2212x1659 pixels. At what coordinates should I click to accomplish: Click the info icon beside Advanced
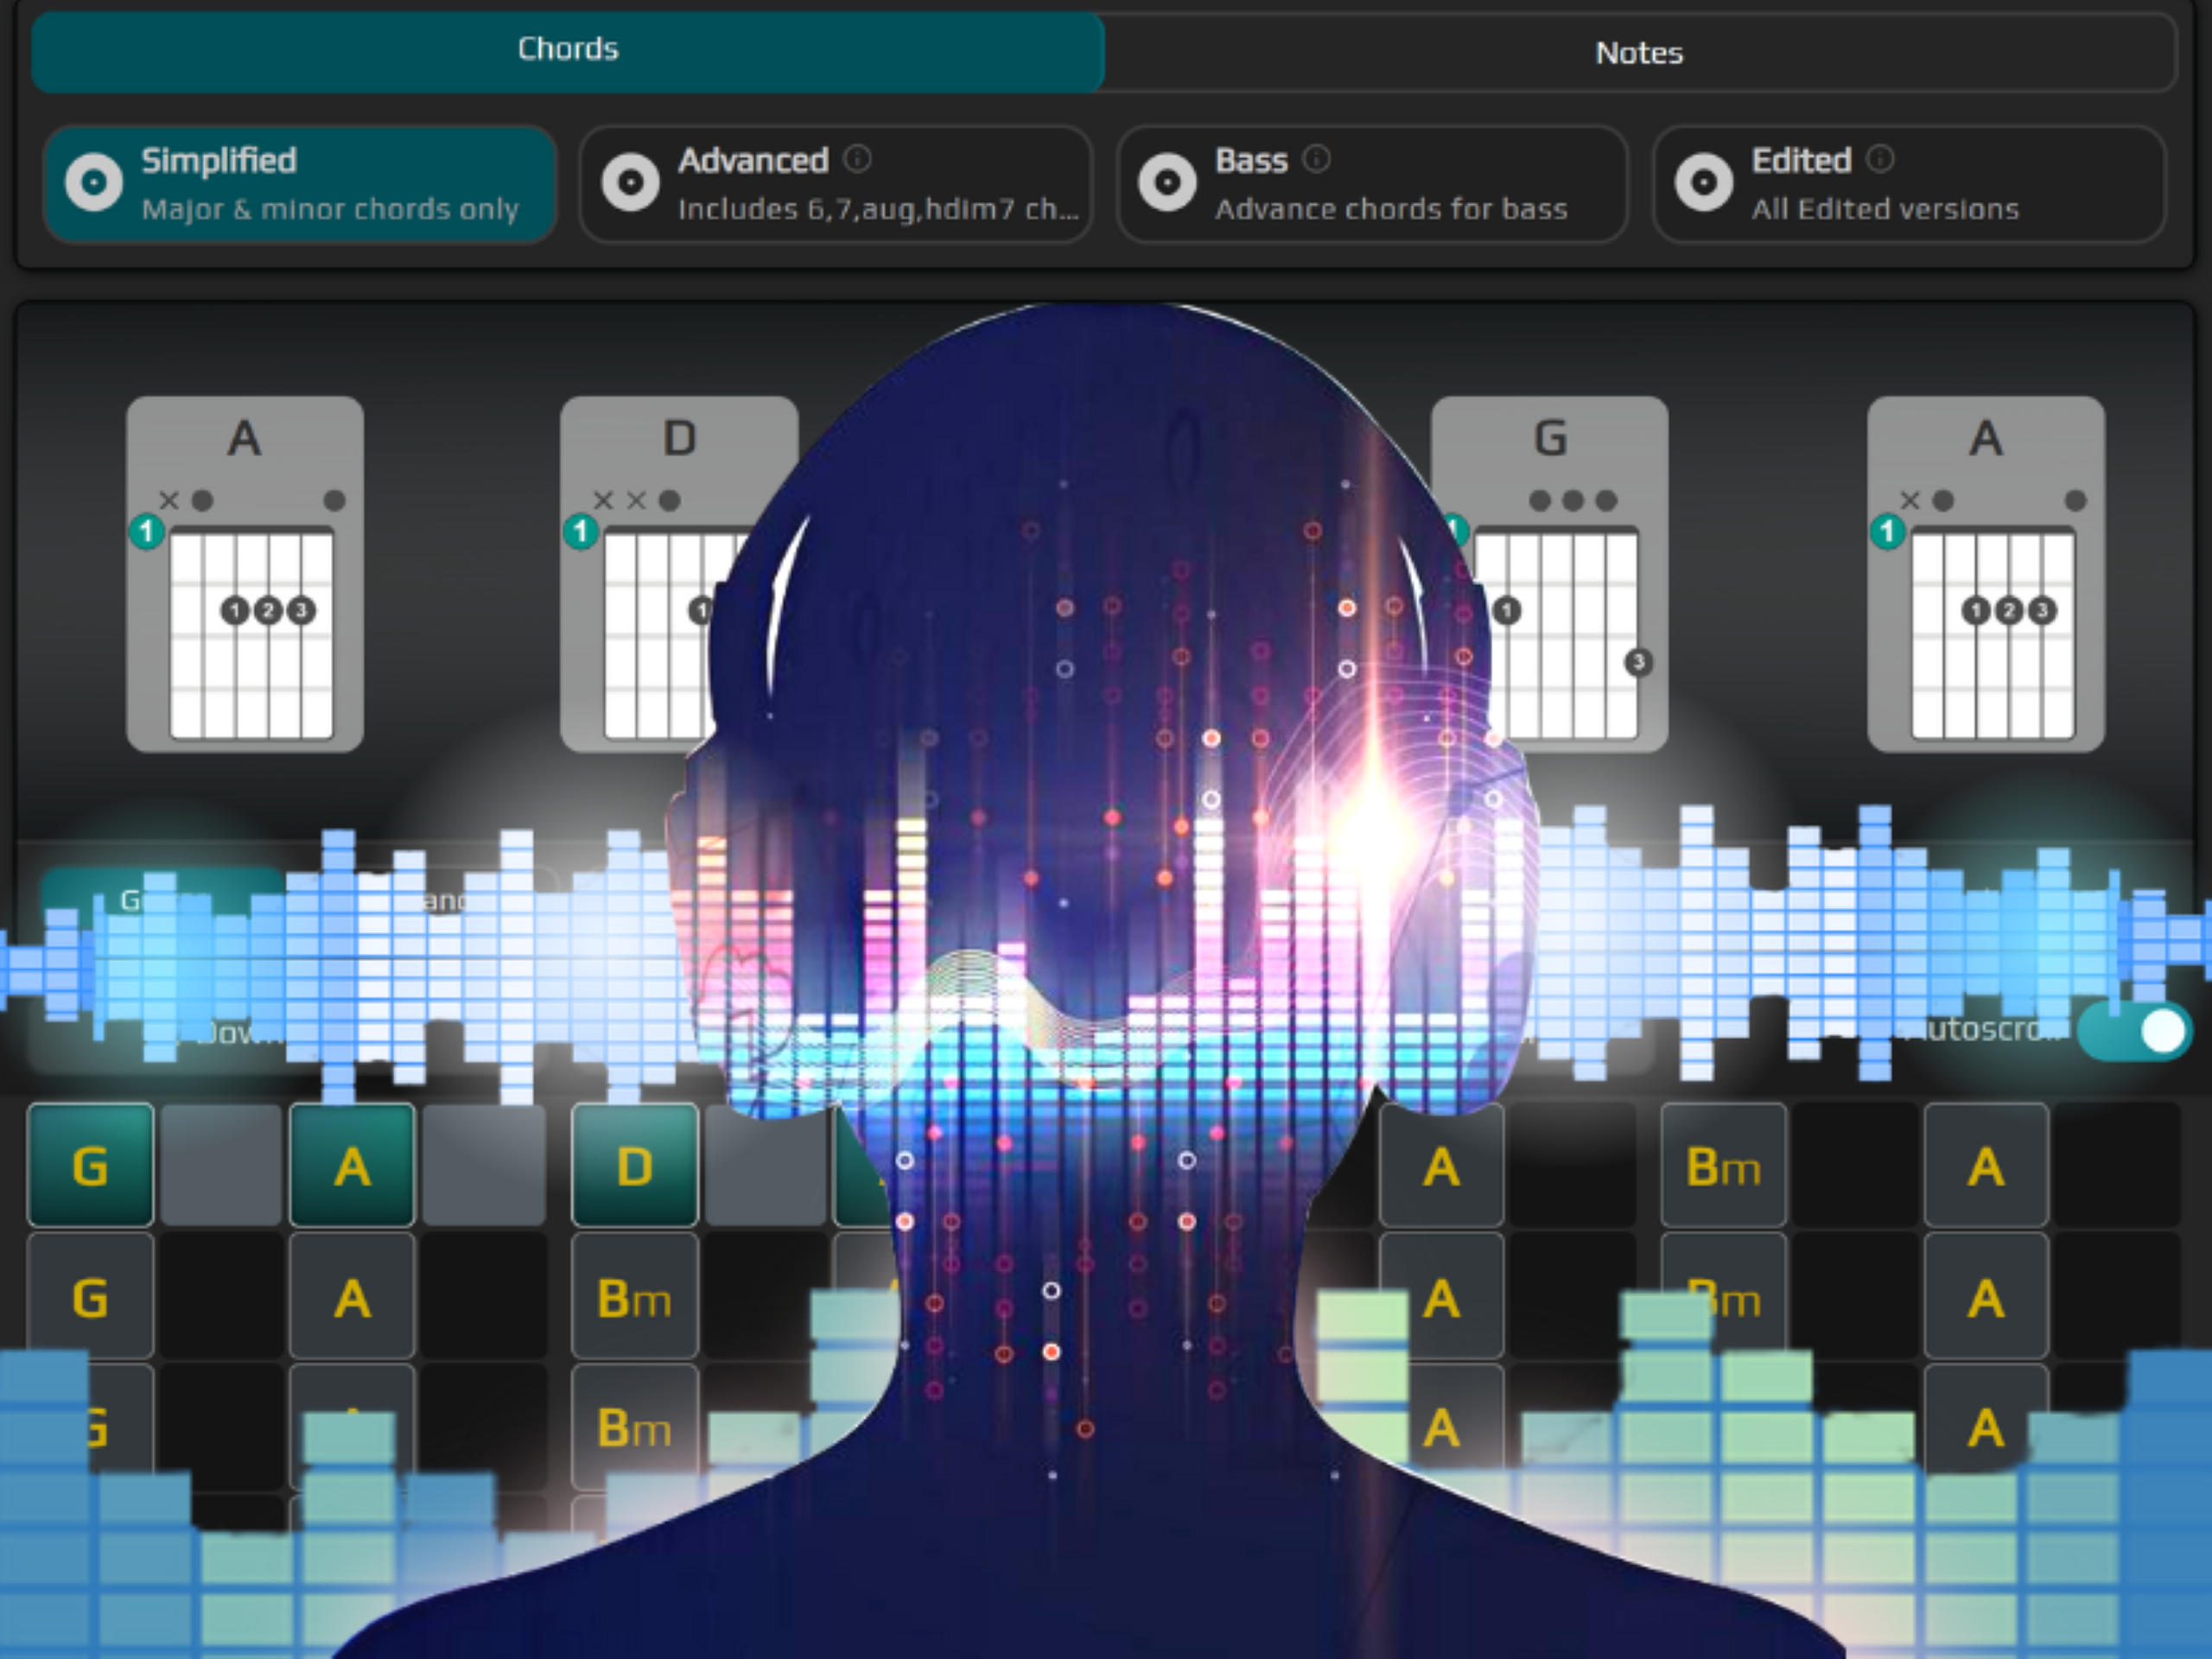pos(857,159)
